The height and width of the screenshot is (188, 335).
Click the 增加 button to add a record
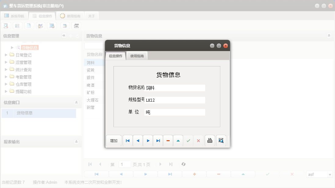113,140
